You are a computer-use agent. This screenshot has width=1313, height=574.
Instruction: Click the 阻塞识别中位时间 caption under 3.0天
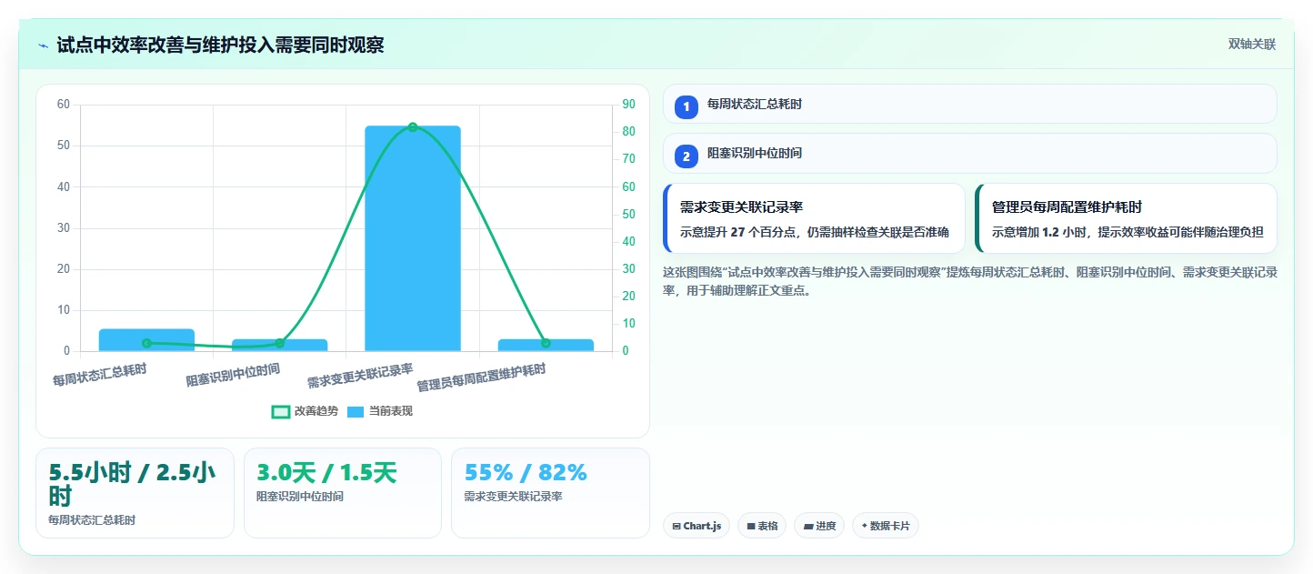(x=300, y=497)
